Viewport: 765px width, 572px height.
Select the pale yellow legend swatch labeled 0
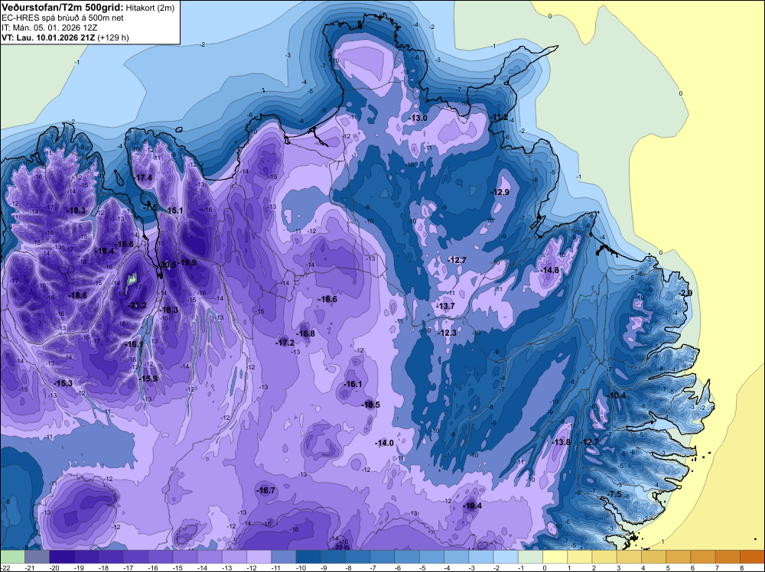pos(555,557)
